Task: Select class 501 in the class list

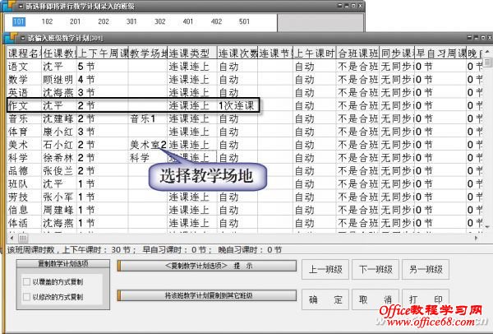Action: 244,21
